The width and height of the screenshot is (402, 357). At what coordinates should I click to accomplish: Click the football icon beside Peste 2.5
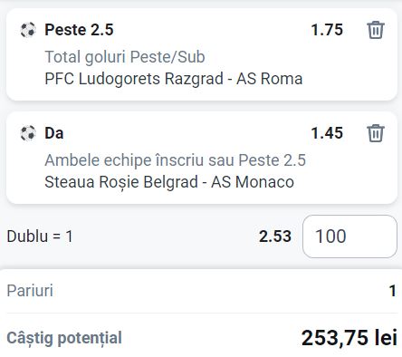28,30
